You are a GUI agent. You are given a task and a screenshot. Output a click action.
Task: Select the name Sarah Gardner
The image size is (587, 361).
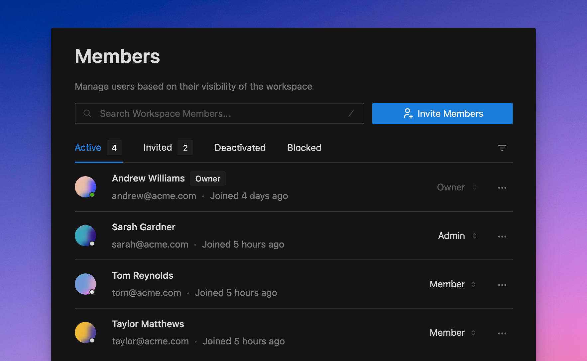point(144,227)
